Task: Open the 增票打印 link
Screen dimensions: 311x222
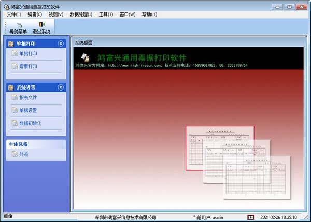Action: (28, 66)
